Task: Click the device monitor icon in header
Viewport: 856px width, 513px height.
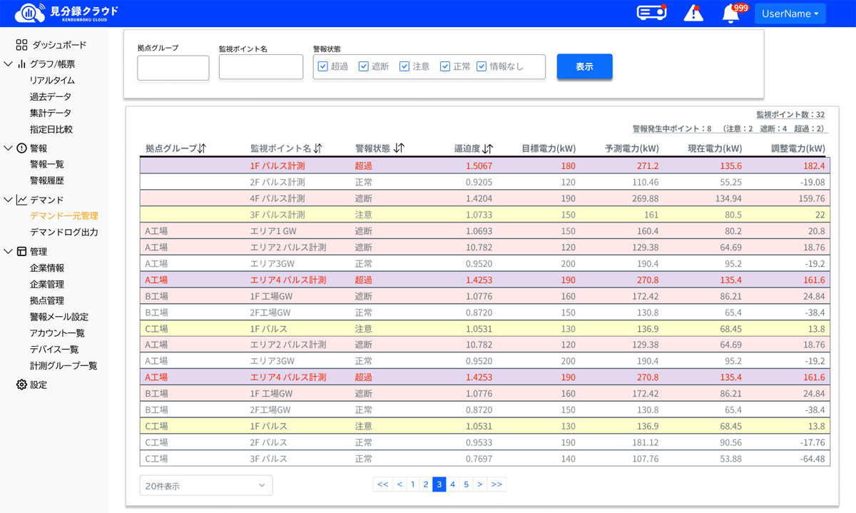Action: pyautogui.click(x=651, y=13)
